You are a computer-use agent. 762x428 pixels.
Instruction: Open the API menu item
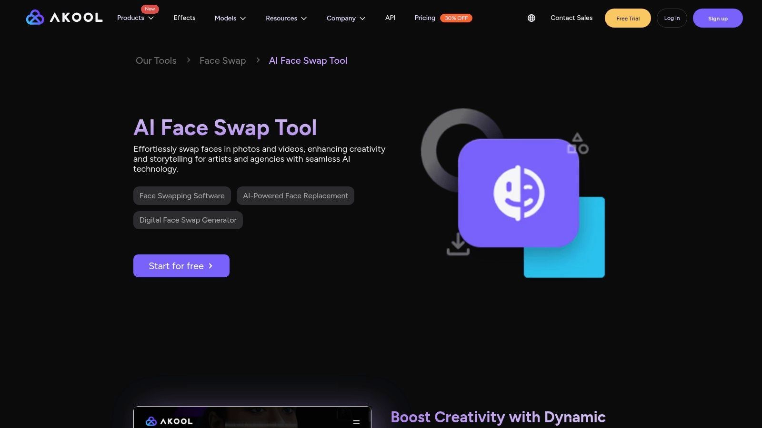coord(390,18)
